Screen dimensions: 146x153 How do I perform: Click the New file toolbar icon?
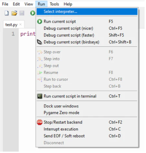point(7,13)
